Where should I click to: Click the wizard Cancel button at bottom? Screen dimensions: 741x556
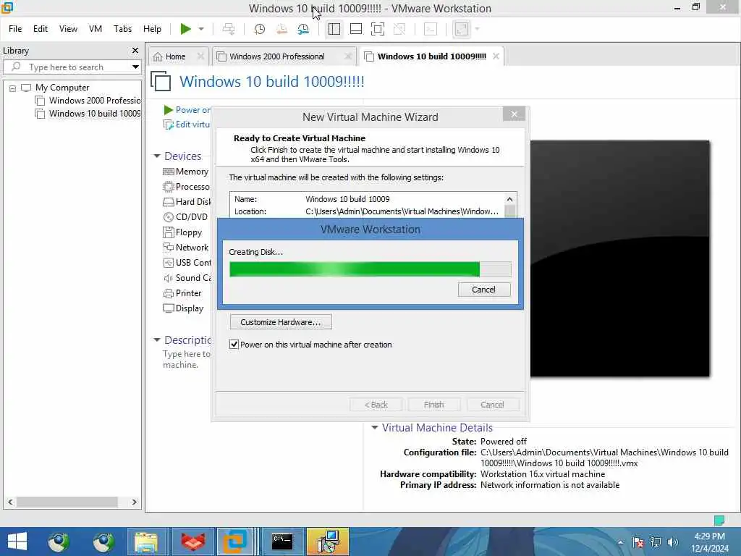pyautogui.click(x=492, y=405)
